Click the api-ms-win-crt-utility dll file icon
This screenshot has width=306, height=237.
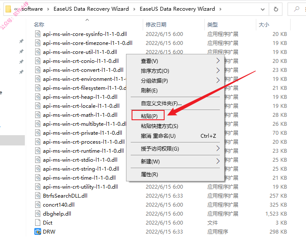(x=38, y=187)
